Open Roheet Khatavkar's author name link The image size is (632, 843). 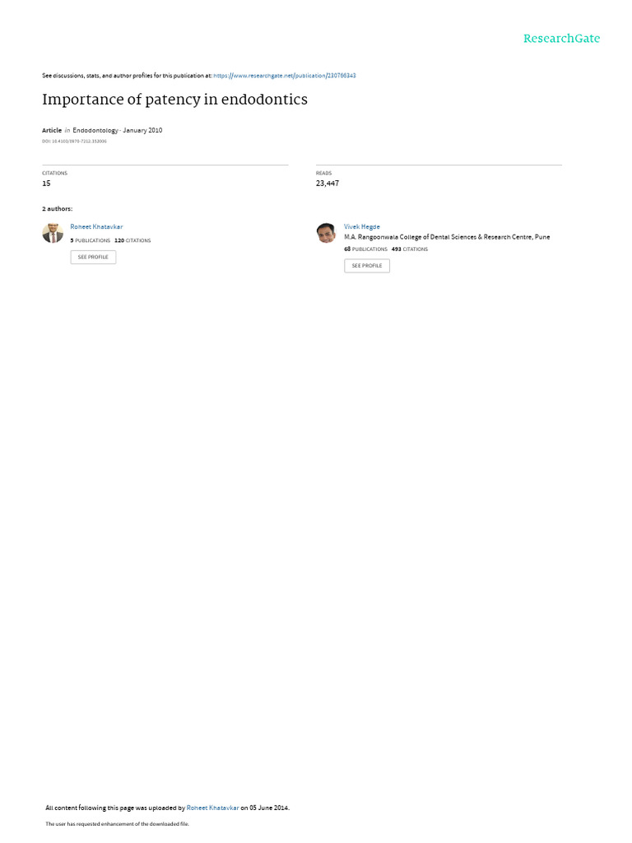[x=96, y=227]
